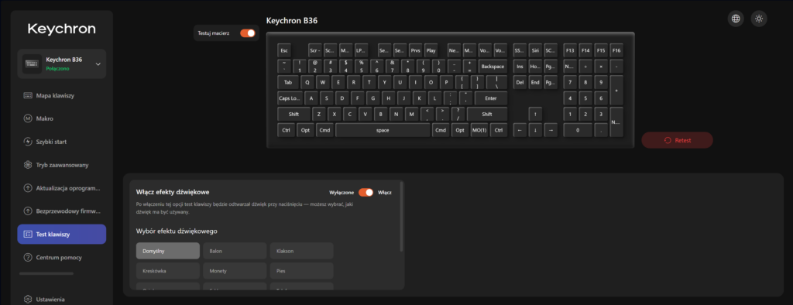This screenshot has width=793, height=305.
Task: Click the Caps Lock key
Action: click(290, 98)
